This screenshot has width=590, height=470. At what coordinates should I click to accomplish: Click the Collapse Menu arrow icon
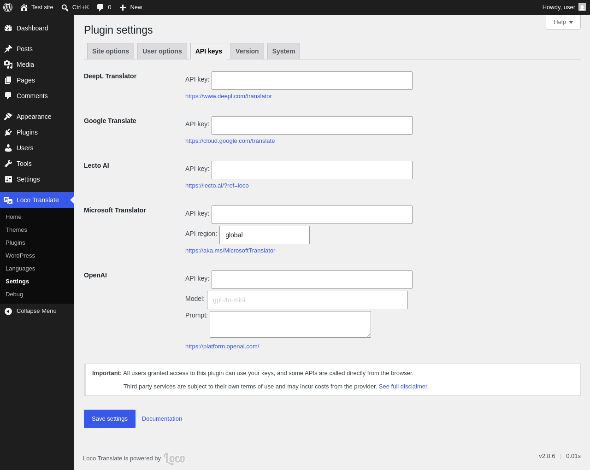8,311
